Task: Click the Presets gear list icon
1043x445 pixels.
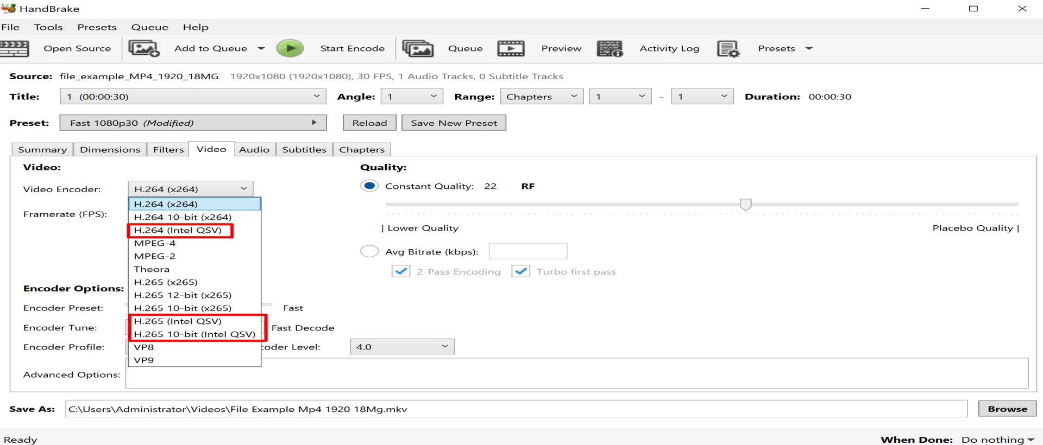Action: tap(728, 48)
